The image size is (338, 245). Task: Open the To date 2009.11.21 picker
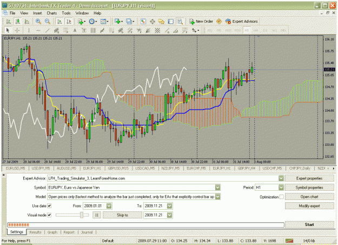tap(170, 206)
